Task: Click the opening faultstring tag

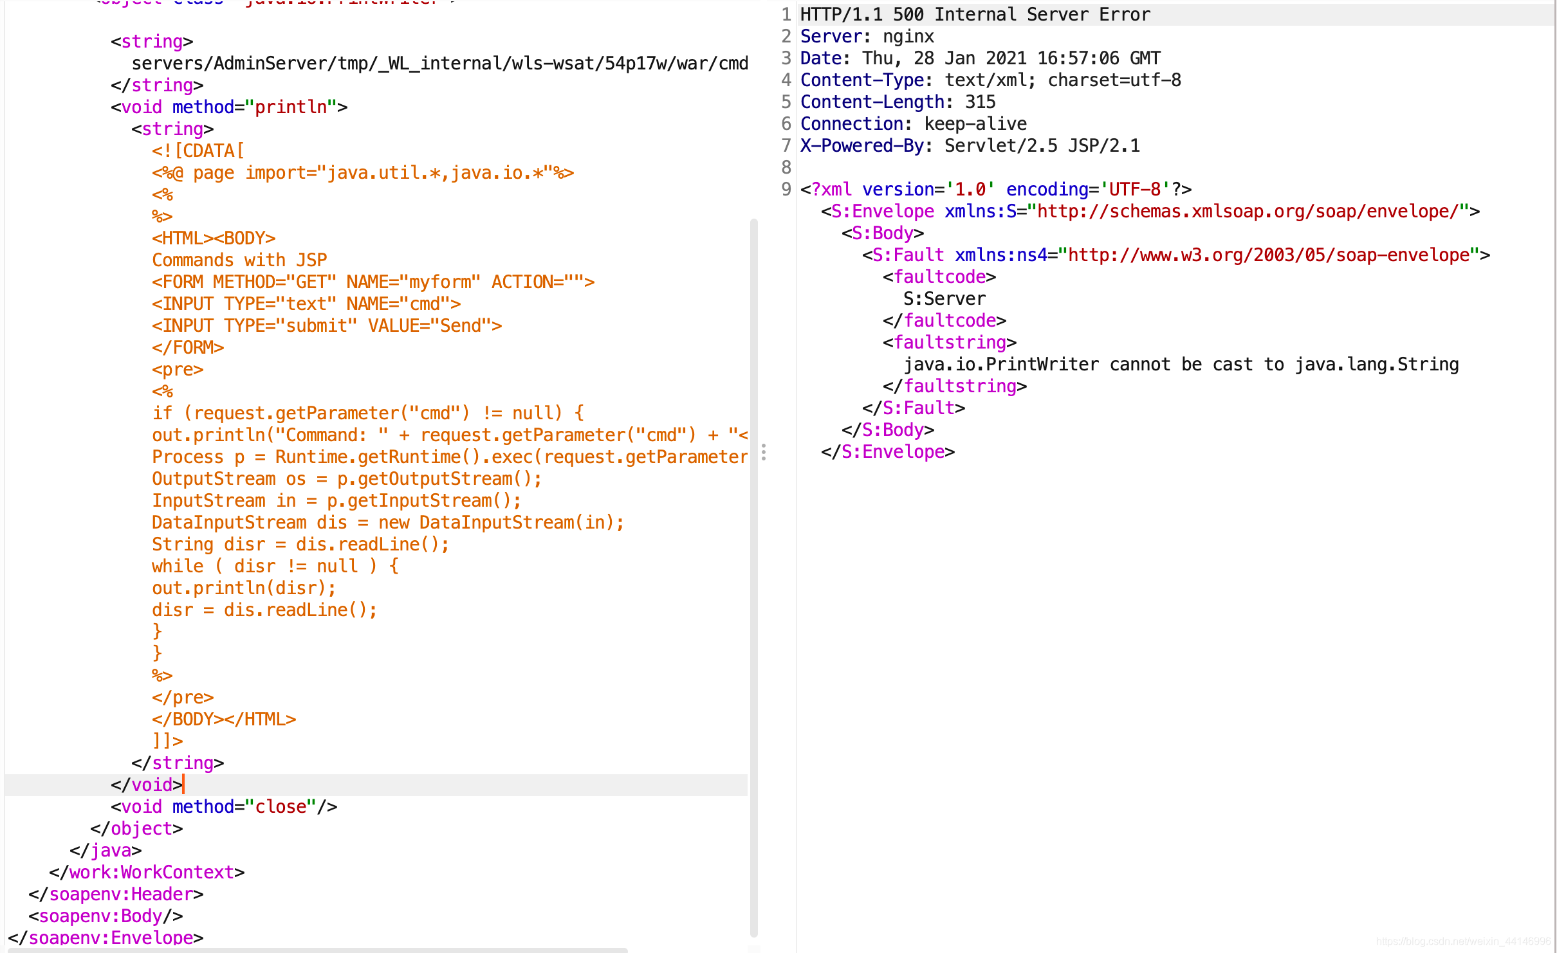Action: point(949,342)
